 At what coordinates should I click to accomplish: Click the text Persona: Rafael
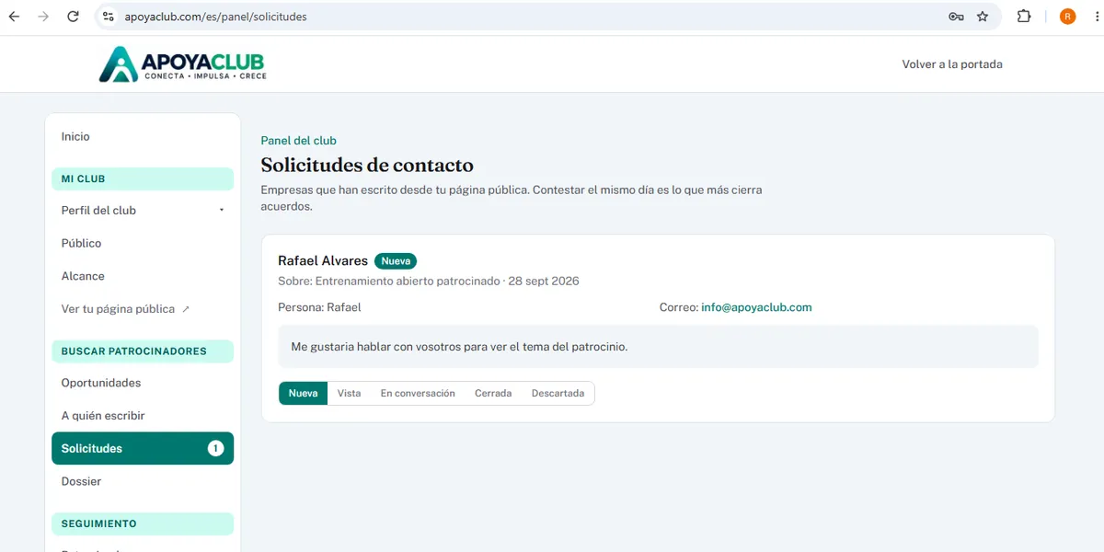[x=319, y=307]
